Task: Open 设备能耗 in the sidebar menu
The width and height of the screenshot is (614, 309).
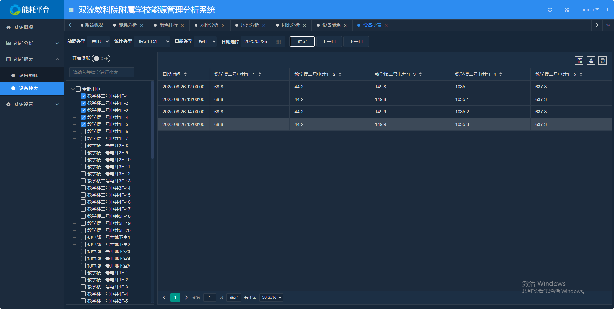Action: pos(28,75)
